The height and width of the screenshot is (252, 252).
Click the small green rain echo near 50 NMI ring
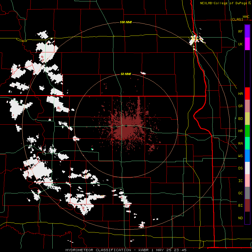coord(92,149)
